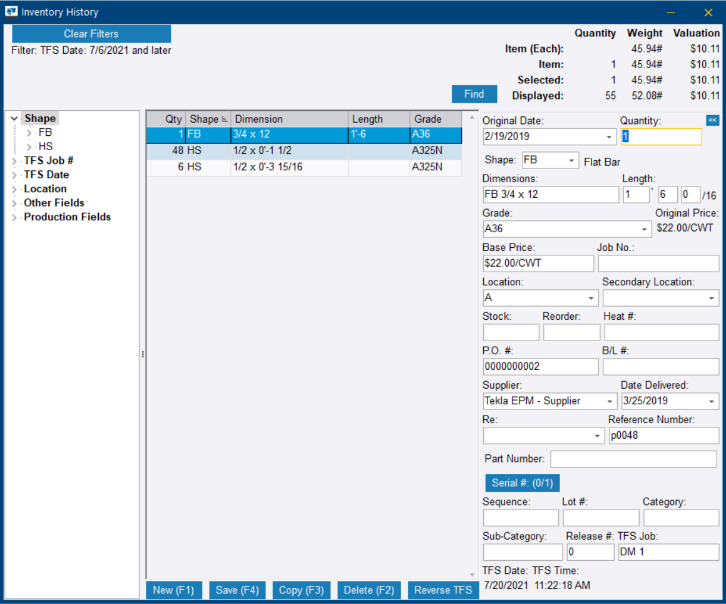Click Copy (F3) button

pos(302,590)
